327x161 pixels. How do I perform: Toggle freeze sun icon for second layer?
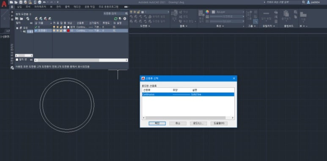[58, 30]
